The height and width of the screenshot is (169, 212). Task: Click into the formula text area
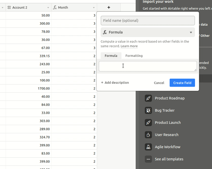point(148,66)
